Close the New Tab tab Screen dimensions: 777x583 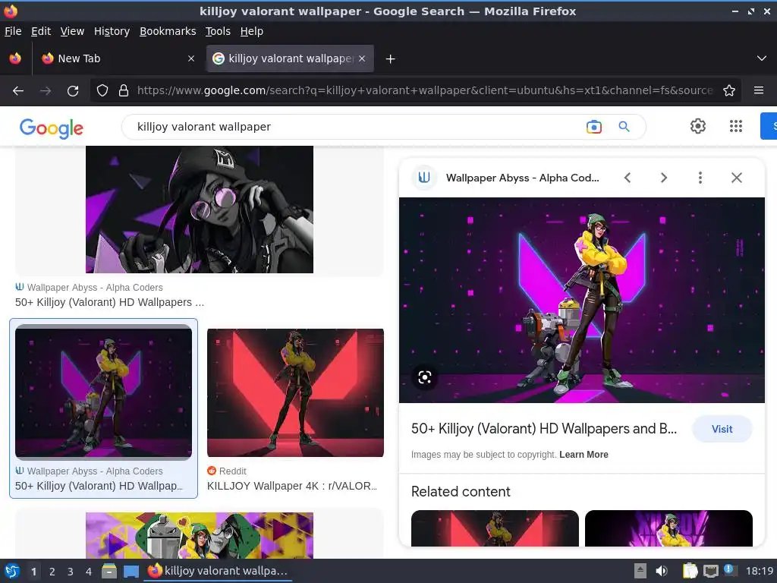[x=190, y=58]
